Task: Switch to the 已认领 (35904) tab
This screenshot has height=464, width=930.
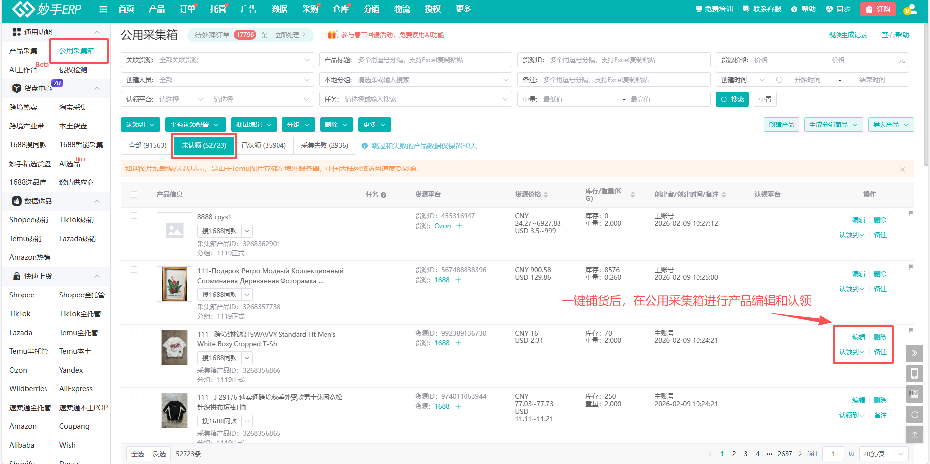Action: [x=264, y=145]
